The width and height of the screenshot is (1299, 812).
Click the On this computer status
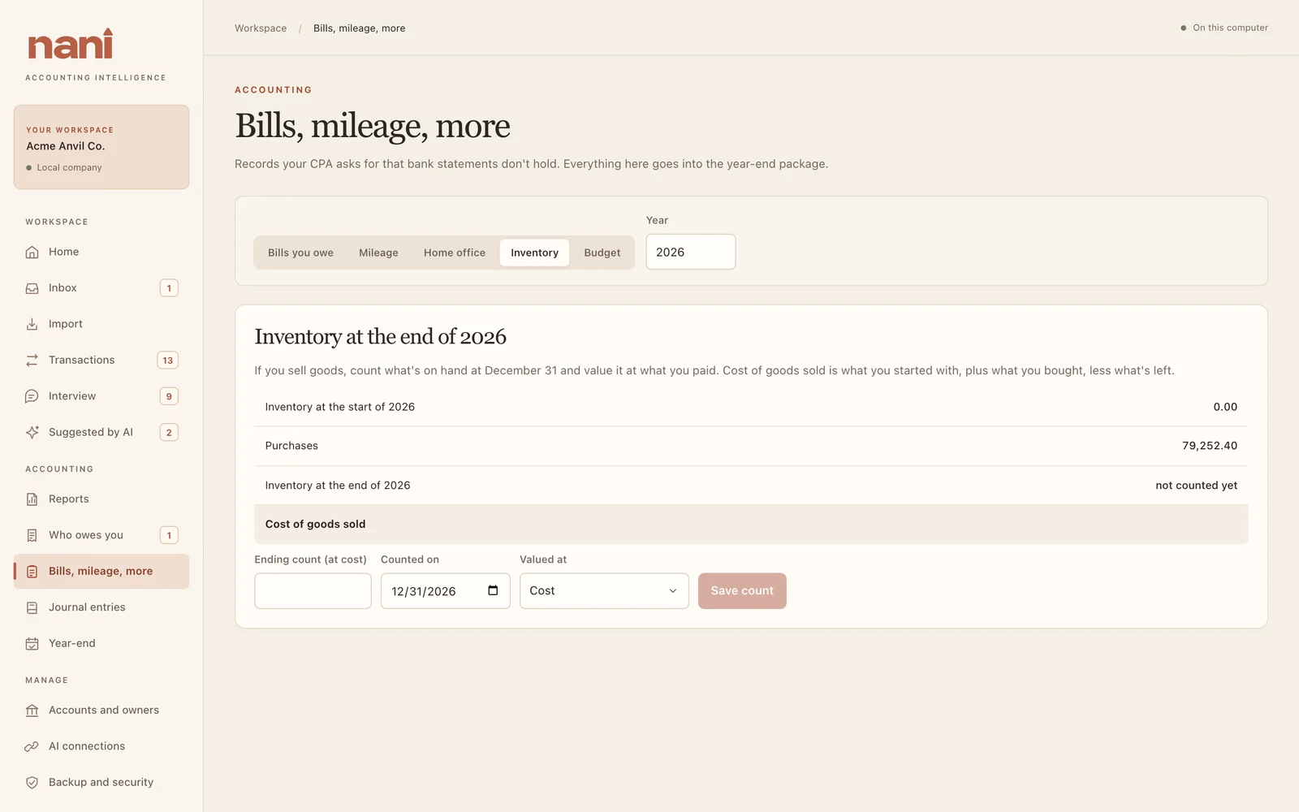(x=1224, y=28)
